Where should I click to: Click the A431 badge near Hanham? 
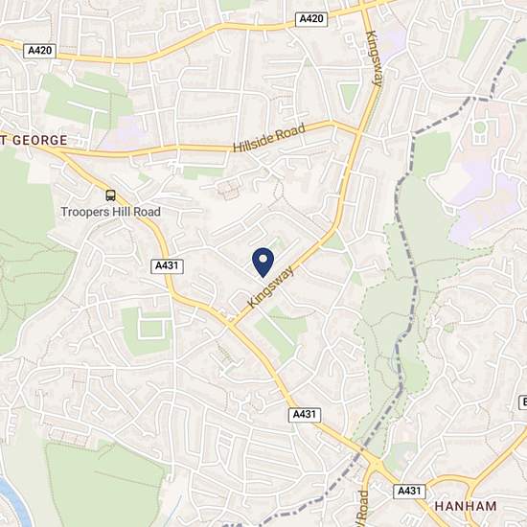[x=409, y=491]
